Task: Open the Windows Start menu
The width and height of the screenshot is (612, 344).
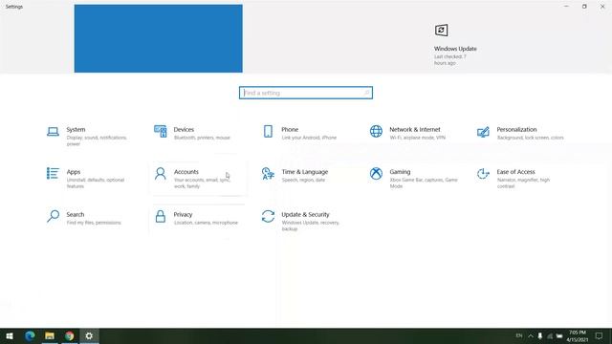Action: pos(10,335)
